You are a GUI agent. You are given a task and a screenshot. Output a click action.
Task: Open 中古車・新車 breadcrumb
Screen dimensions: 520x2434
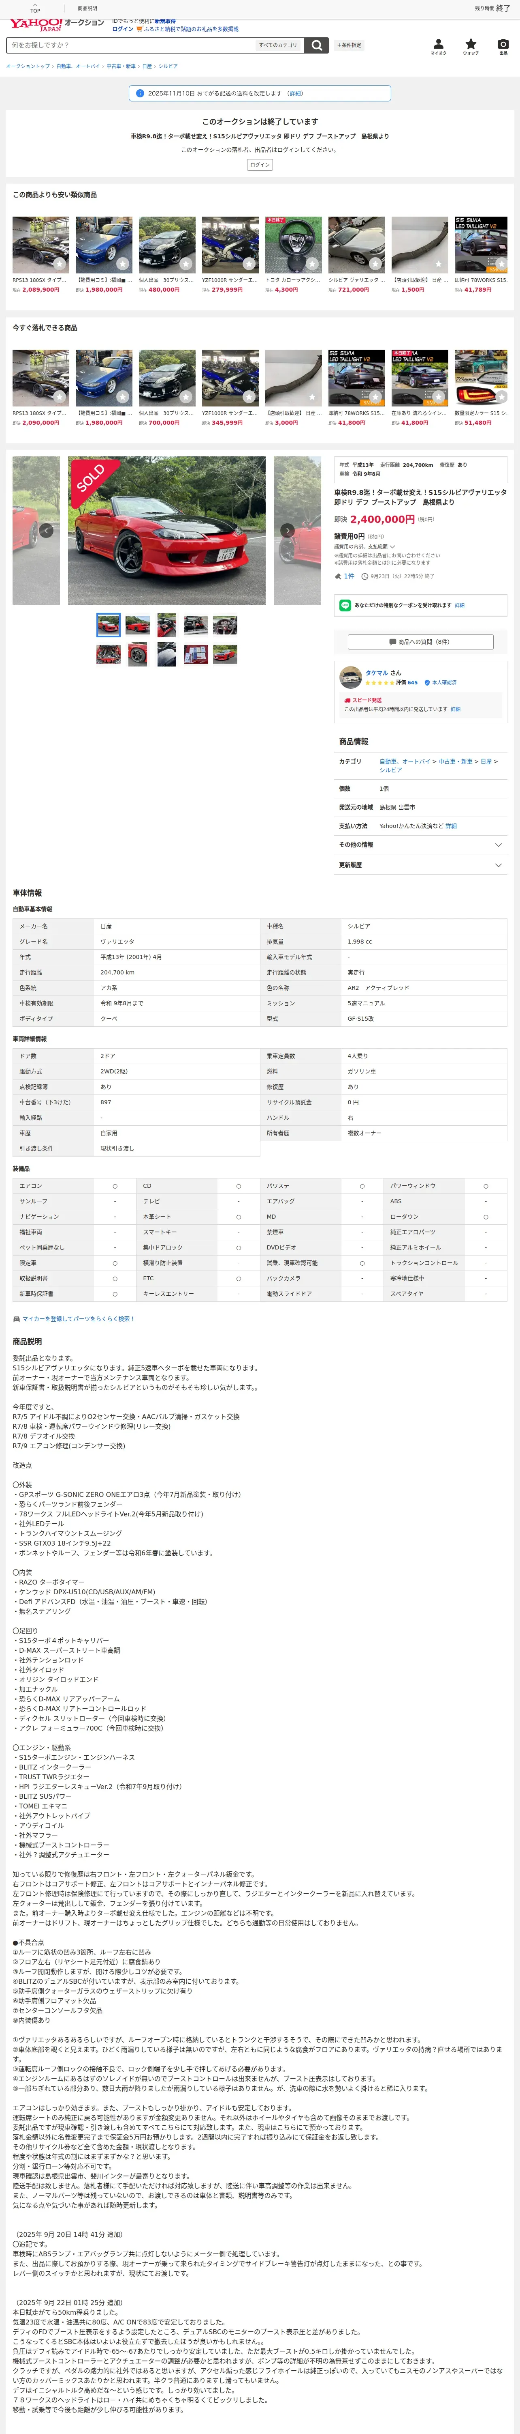pos(120,66)
